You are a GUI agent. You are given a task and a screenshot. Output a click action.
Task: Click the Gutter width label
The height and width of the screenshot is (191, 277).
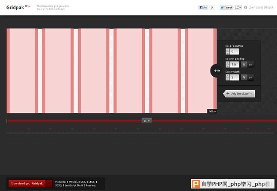pyautogui.click(x=233, y=72)
